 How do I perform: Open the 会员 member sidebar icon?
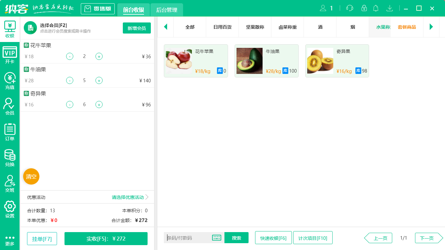(10, 106)
